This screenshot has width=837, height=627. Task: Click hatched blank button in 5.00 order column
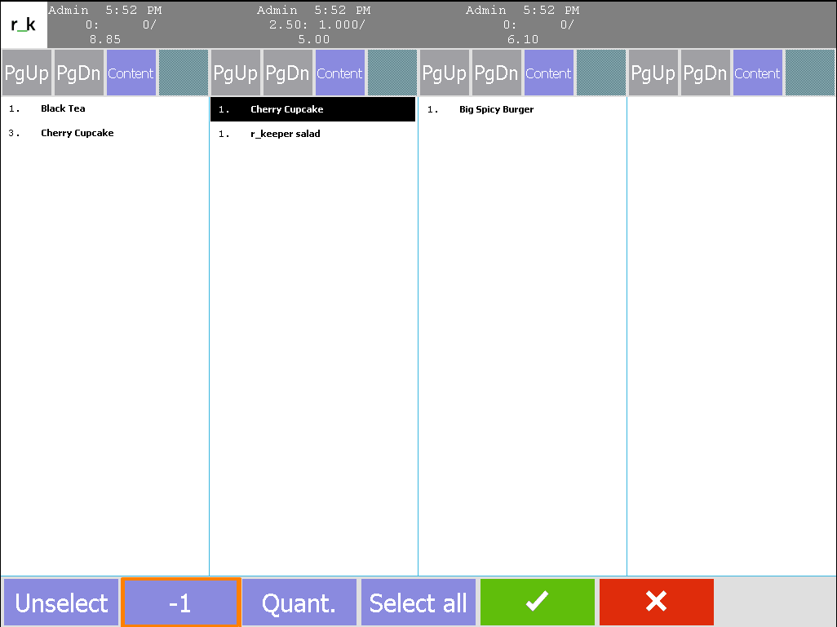pyautogui.click(x=392, y=73)
